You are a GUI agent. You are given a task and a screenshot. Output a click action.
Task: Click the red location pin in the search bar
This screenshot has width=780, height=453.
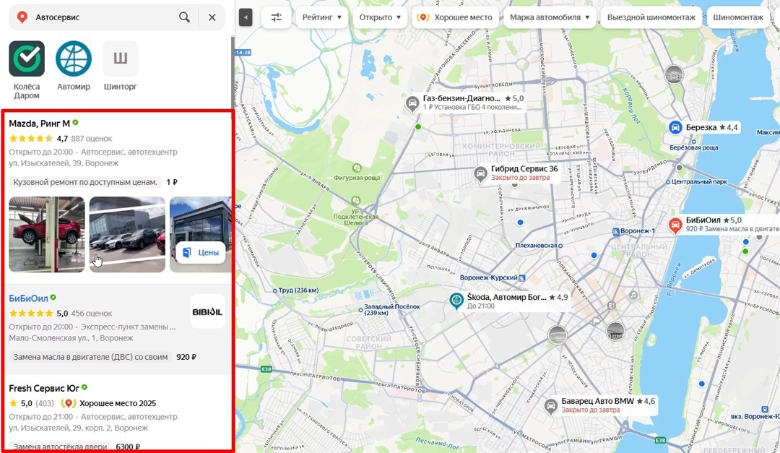22,17
